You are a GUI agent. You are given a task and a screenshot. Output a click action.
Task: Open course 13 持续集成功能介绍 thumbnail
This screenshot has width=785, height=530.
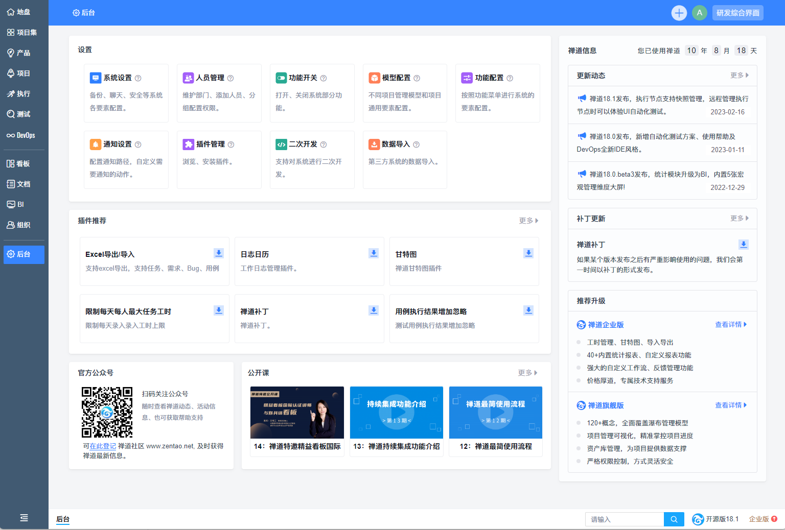point(397,413)
